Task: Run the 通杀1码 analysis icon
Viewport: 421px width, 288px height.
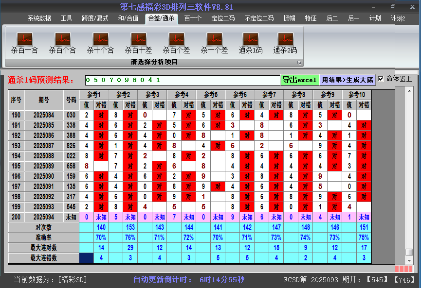Action: click(x=251, y=39)
